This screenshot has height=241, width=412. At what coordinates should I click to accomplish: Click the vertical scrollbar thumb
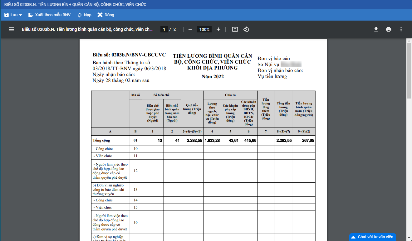(409, 70)
